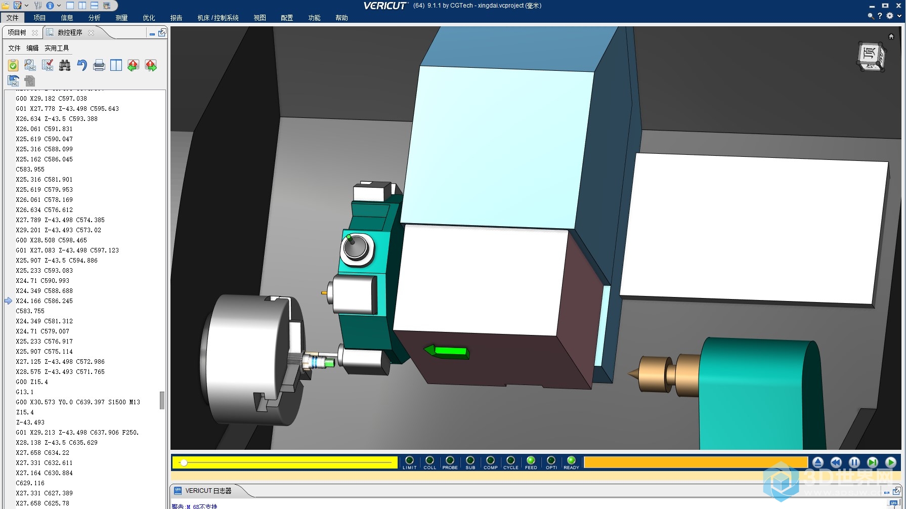Click the READY status light
This screenshot has height=509, width=906.
[572, 460]
